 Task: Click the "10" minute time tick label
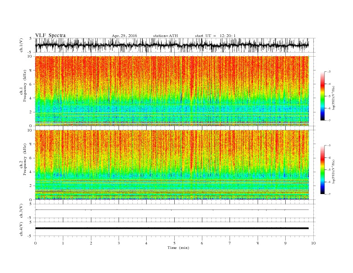[x=313, y=243]
